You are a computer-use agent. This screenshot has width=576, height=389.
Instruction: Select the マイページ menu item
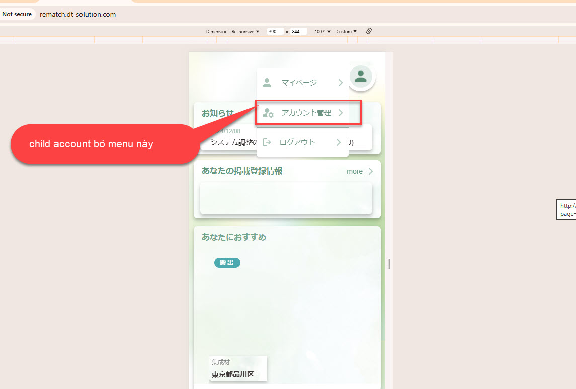click(299, 83)
